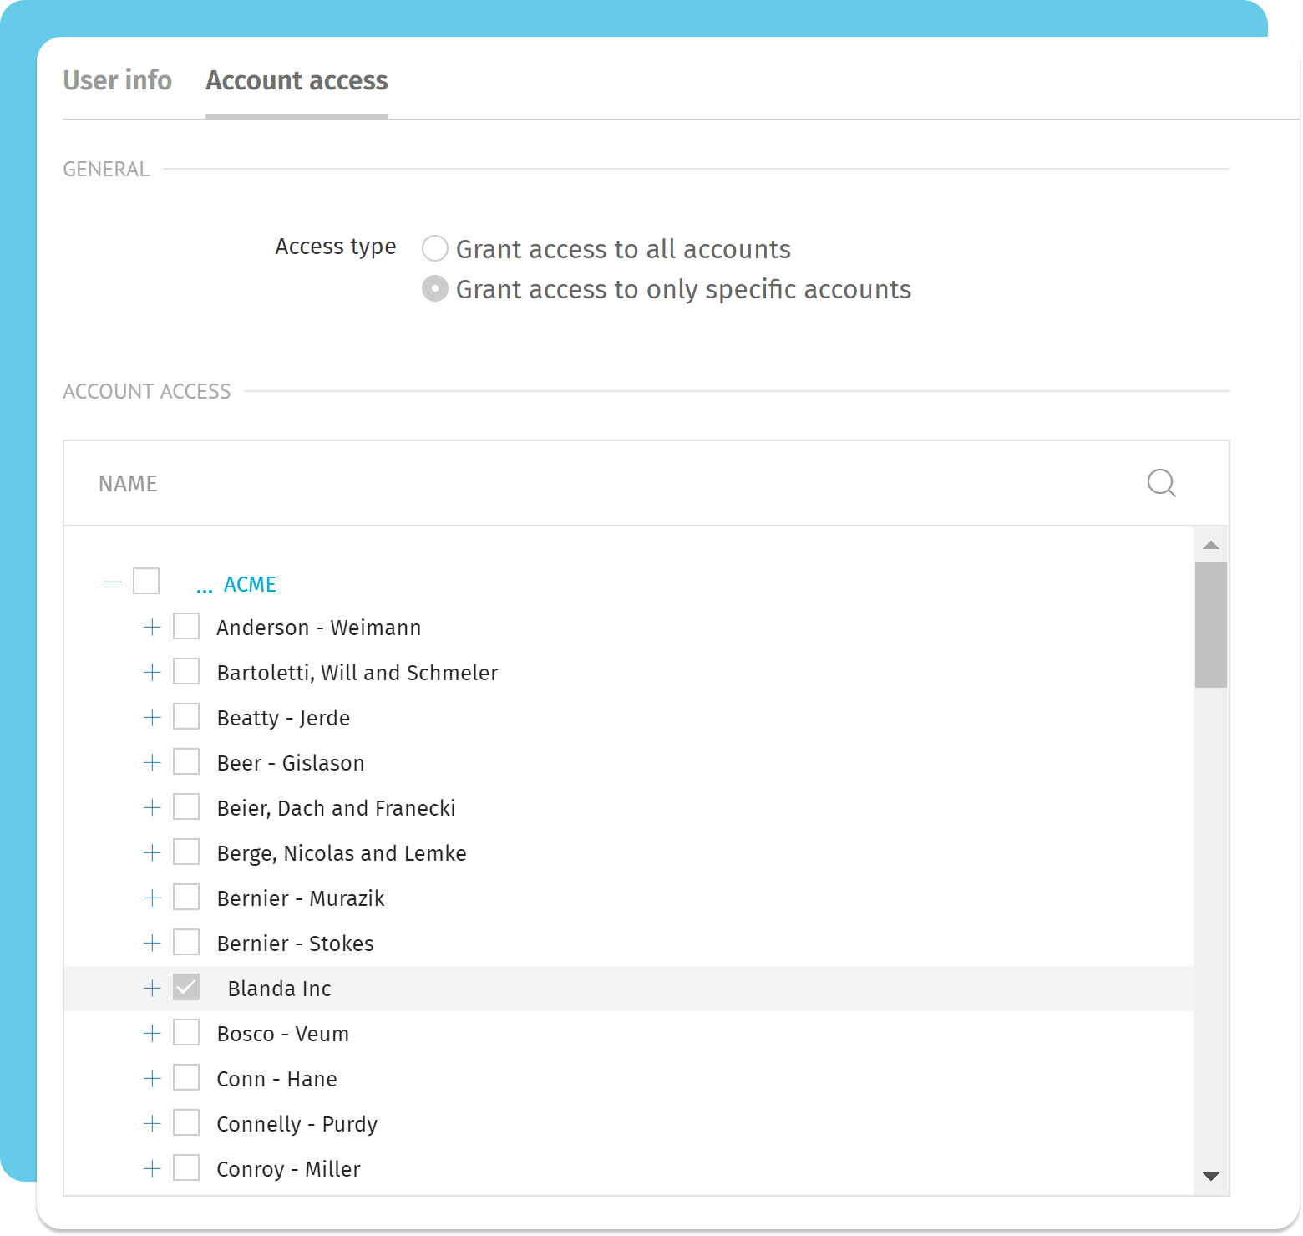The image size is (1303, 1236).
Task: Expand Anderson - Weimann node
Action: (x=152, y=627)
